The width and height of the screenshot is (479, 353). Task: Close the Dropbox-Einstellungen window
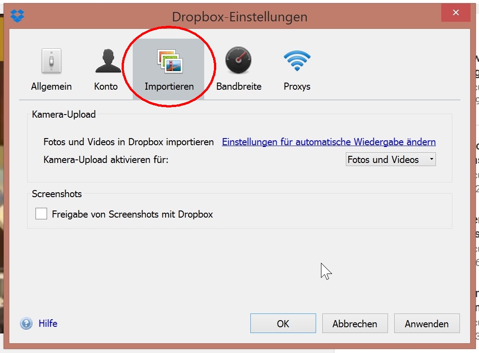[x=456, y=13]
